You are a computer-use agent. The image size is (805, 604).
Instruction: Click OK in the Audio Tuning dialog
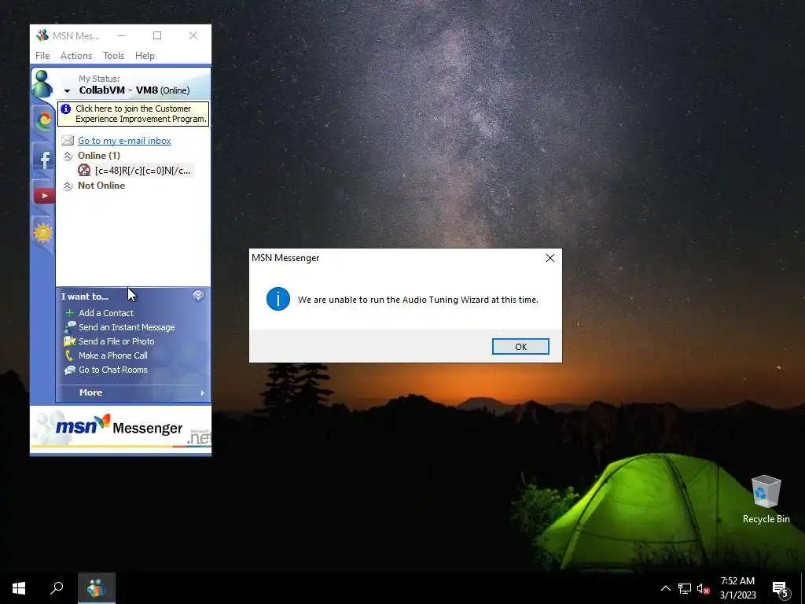[520, 347]
